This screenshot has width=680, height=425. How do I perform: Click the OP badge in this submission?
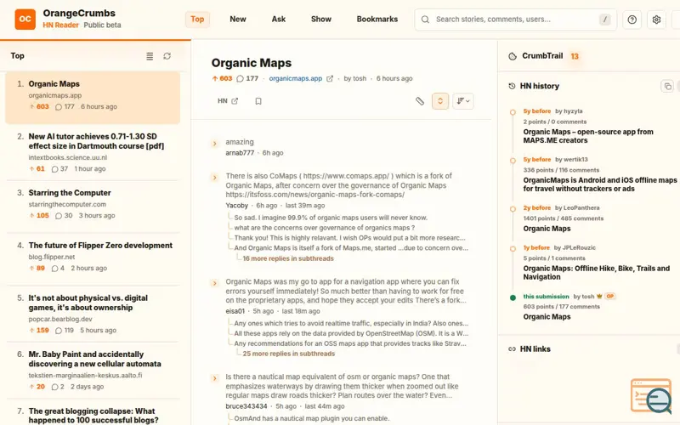click(x=610, y=297)
